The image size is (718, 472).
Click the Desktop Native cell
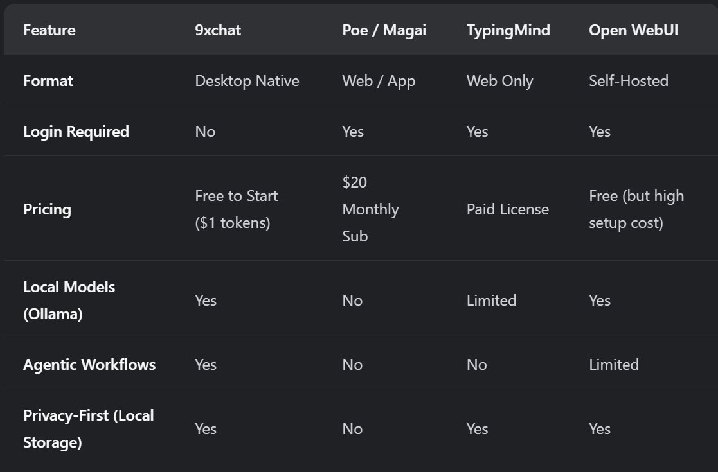247,81
